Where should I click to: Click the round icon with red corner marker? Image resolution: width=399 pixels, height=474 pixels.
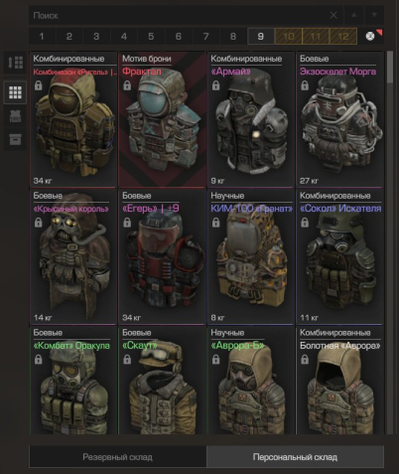[370, 36]
